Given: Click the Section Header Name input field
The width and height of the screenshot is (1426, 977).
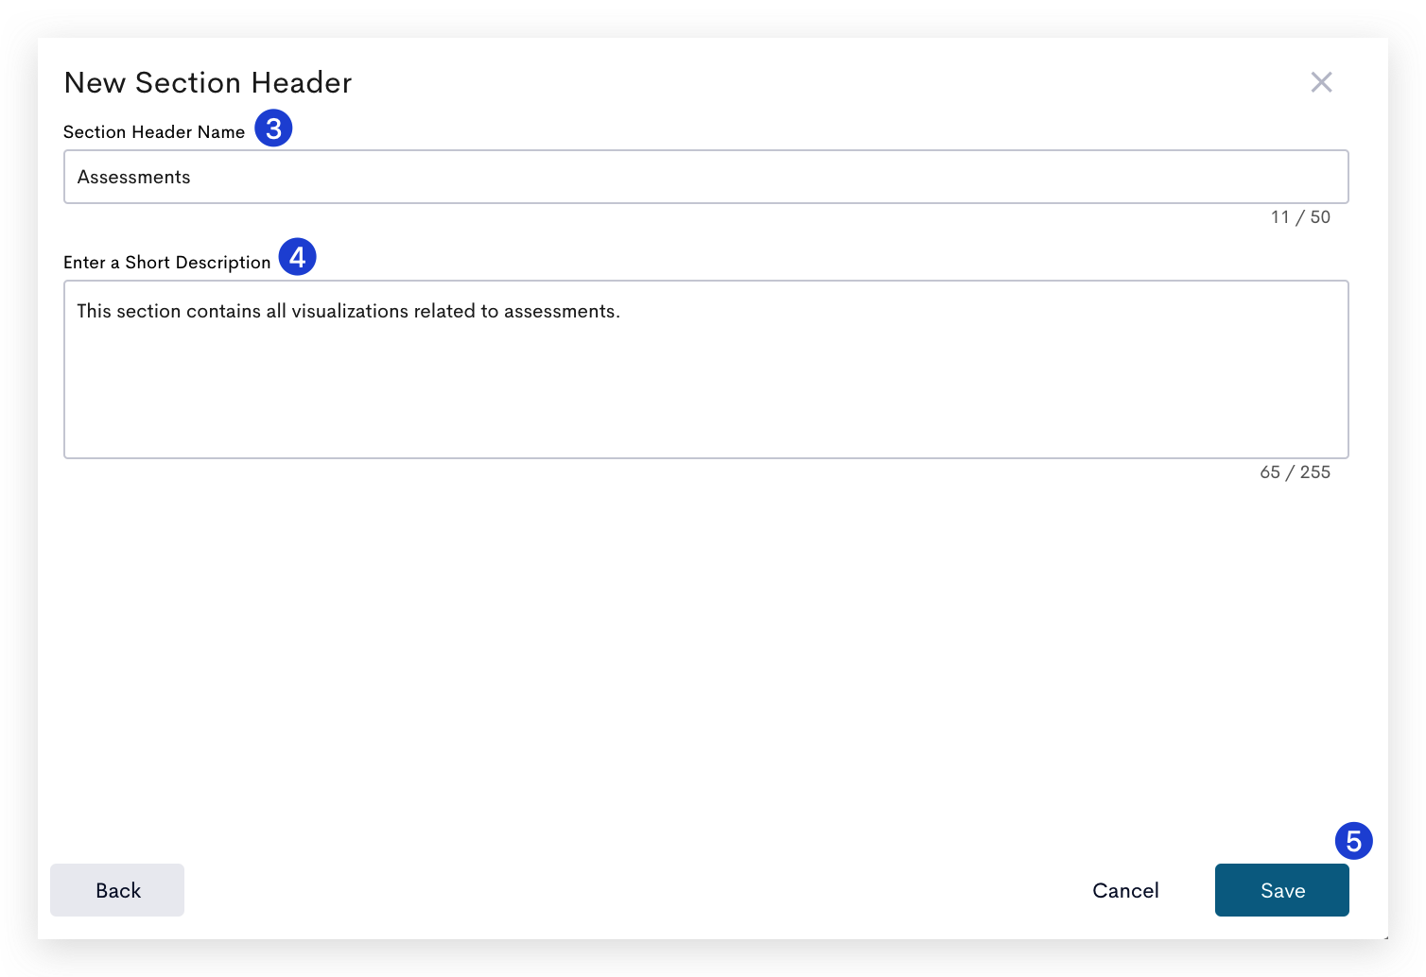Looking at the screenshot, I should click(x=705, y=177).
